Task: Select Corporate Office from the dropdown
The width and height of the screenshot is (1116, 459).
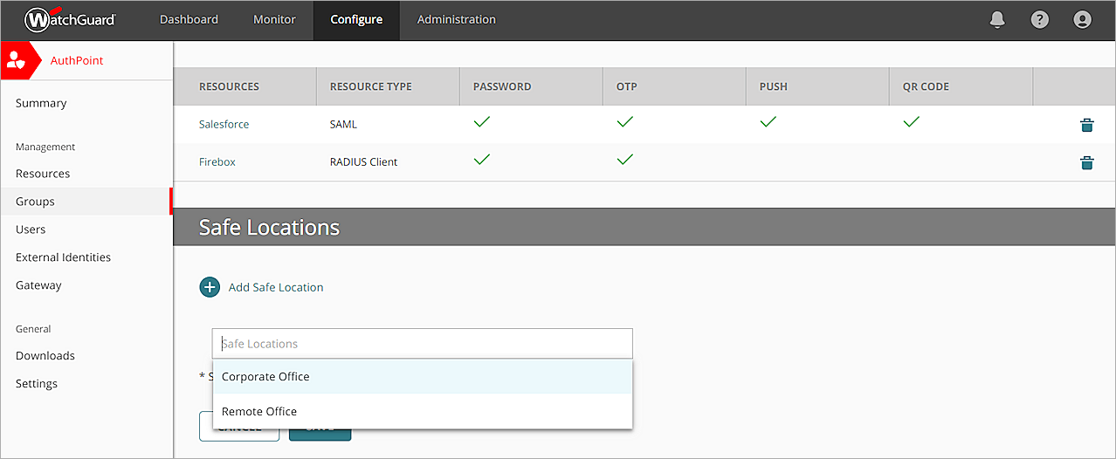Action: click(265, 377)
